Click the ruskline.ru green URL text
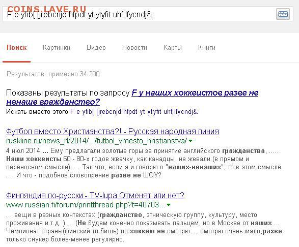Image resolution: width=299 pixels, height=247 pixels. 96,141
